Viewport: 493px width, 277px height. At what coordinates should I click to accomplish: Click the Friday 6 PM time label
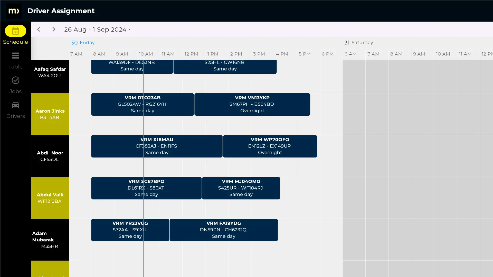[x=328, y=54]
